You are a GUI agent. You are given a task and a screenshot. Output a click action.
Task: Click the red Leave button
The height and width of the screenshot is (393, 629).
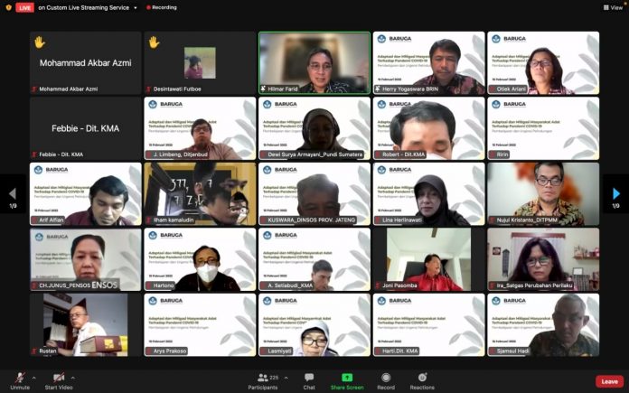coord(609,381)
